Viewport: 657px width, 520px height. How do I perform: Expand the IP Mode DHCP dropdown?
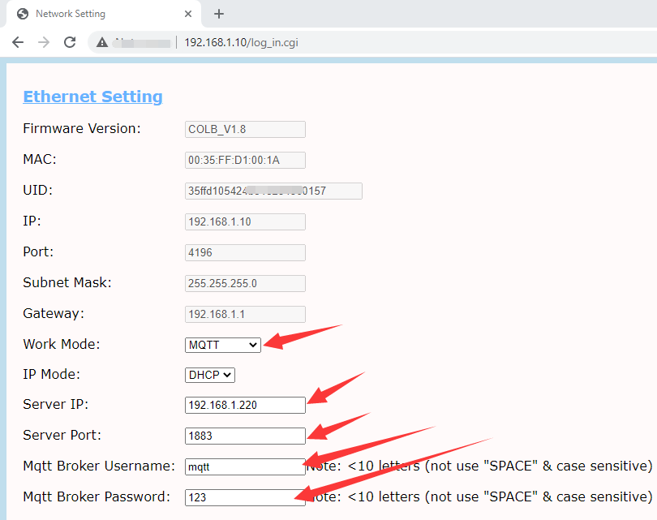(x=210, y=375)
